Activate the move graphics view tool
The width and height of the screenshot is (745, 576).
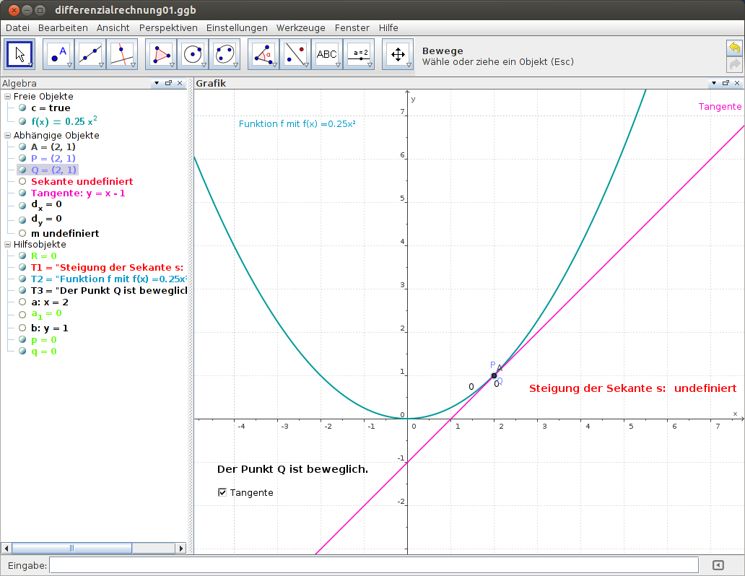coord(398,54)
